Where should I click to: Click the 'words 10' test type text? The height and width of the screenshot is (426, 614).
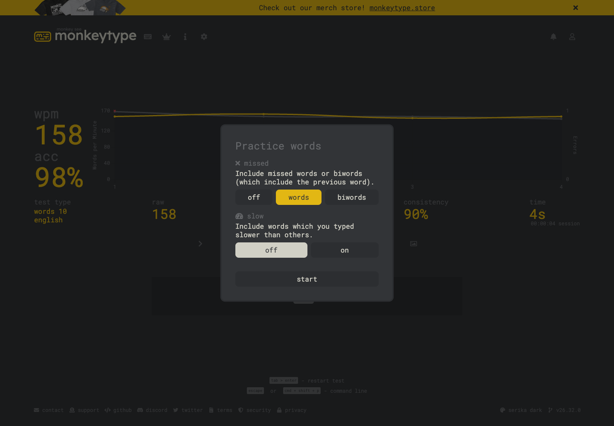click(x=50, y=212)
